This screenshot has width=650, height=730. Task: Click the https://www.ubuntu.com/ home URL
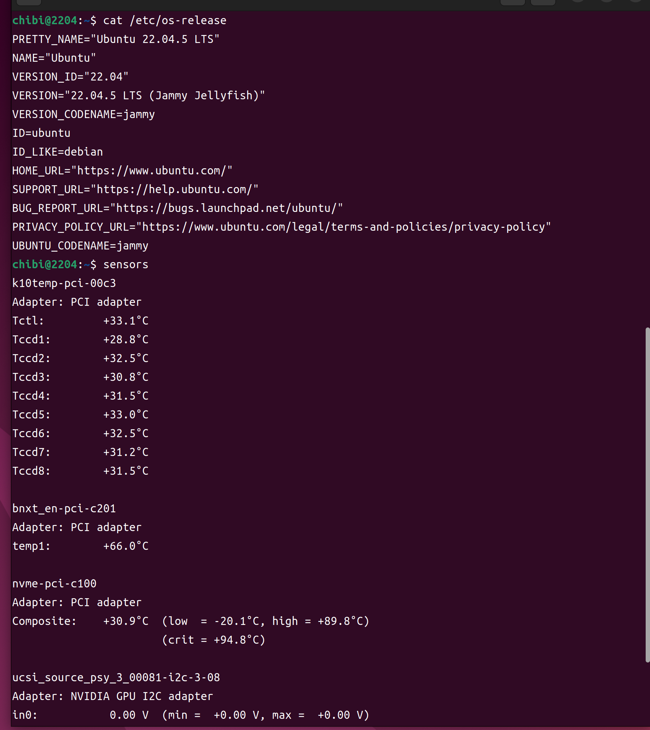click(151, 170)
